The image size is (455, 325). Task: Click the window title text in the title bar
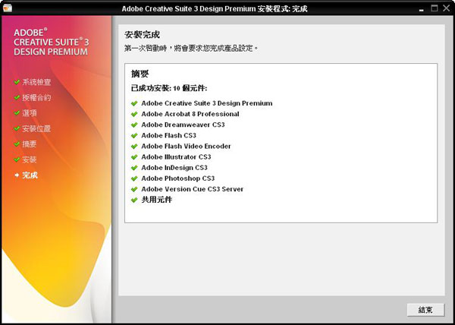pos(215,8)
